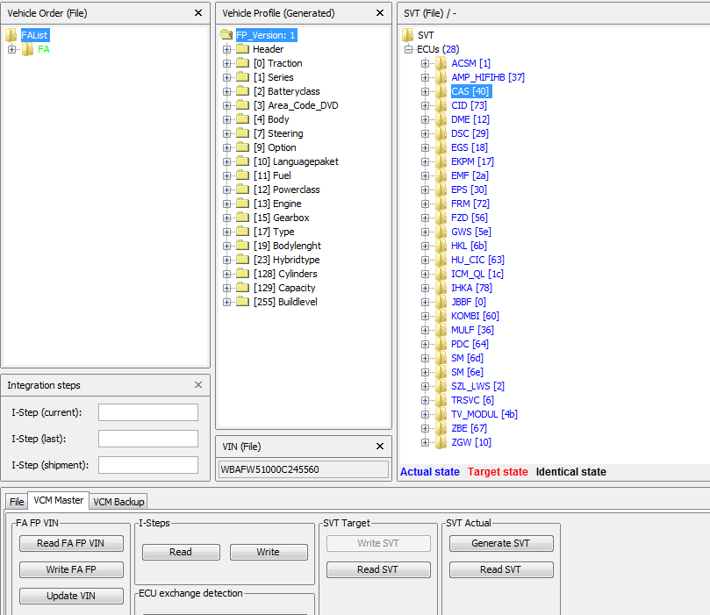This screenshot has width=710, height=615.
Task: Select the SZL_LWS [2] tree item
Action: pos(477,386)
